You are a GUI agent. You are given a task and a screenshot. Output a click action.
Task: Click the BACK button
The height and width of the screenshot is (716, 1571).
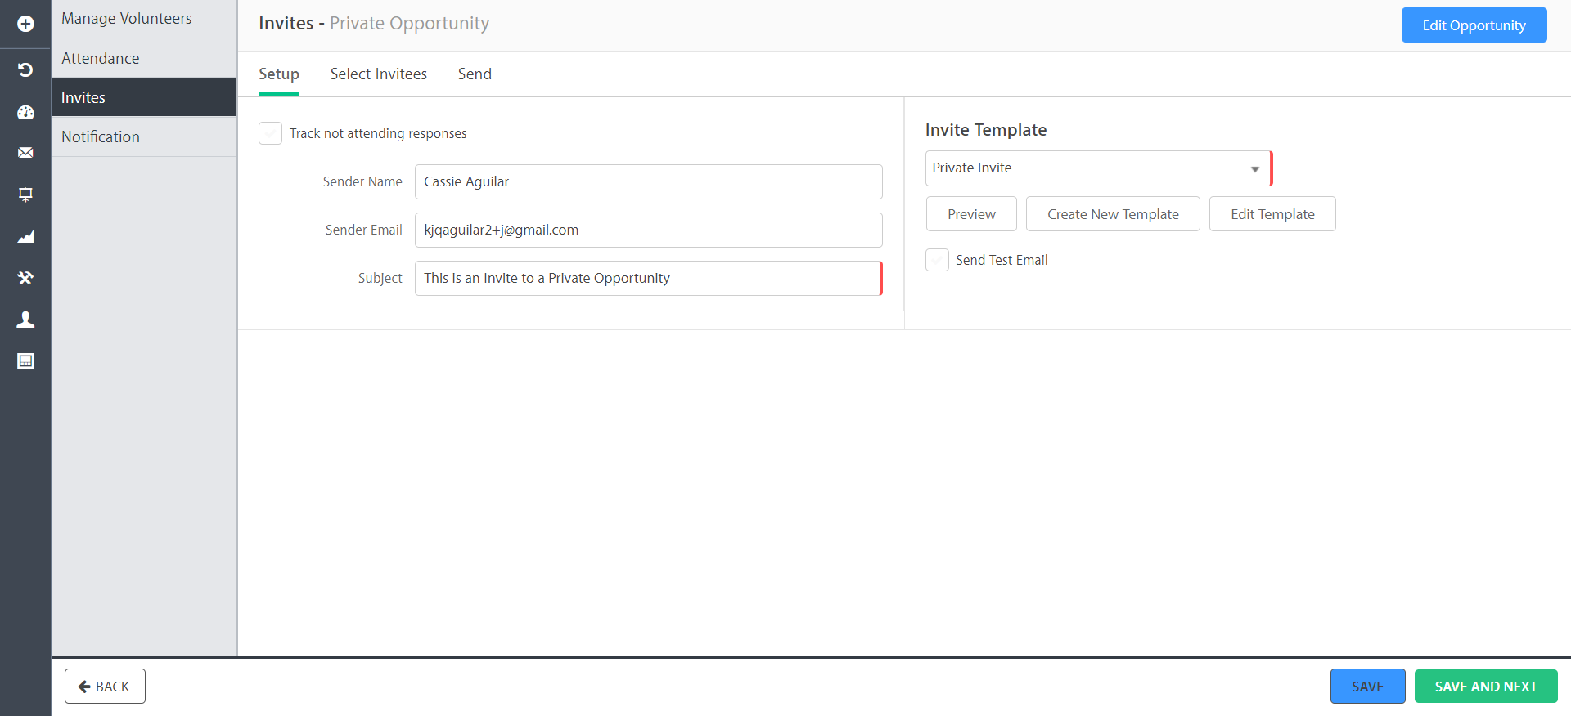[x=105, y=687]
